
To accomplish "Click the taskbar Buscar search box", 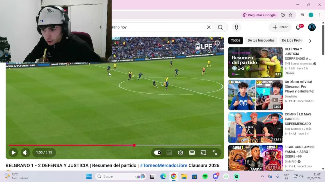I will coord(120,176).
